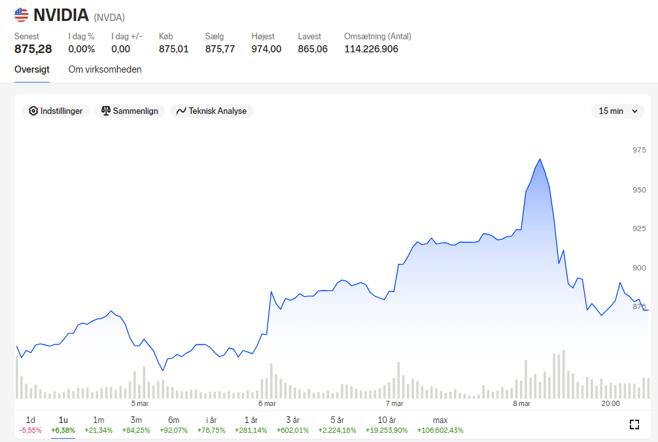Image resolution: width=658 pixels, height=442 pixels.
Task: Click the 7 mar date marker
Action: click(x=394, y=403)
